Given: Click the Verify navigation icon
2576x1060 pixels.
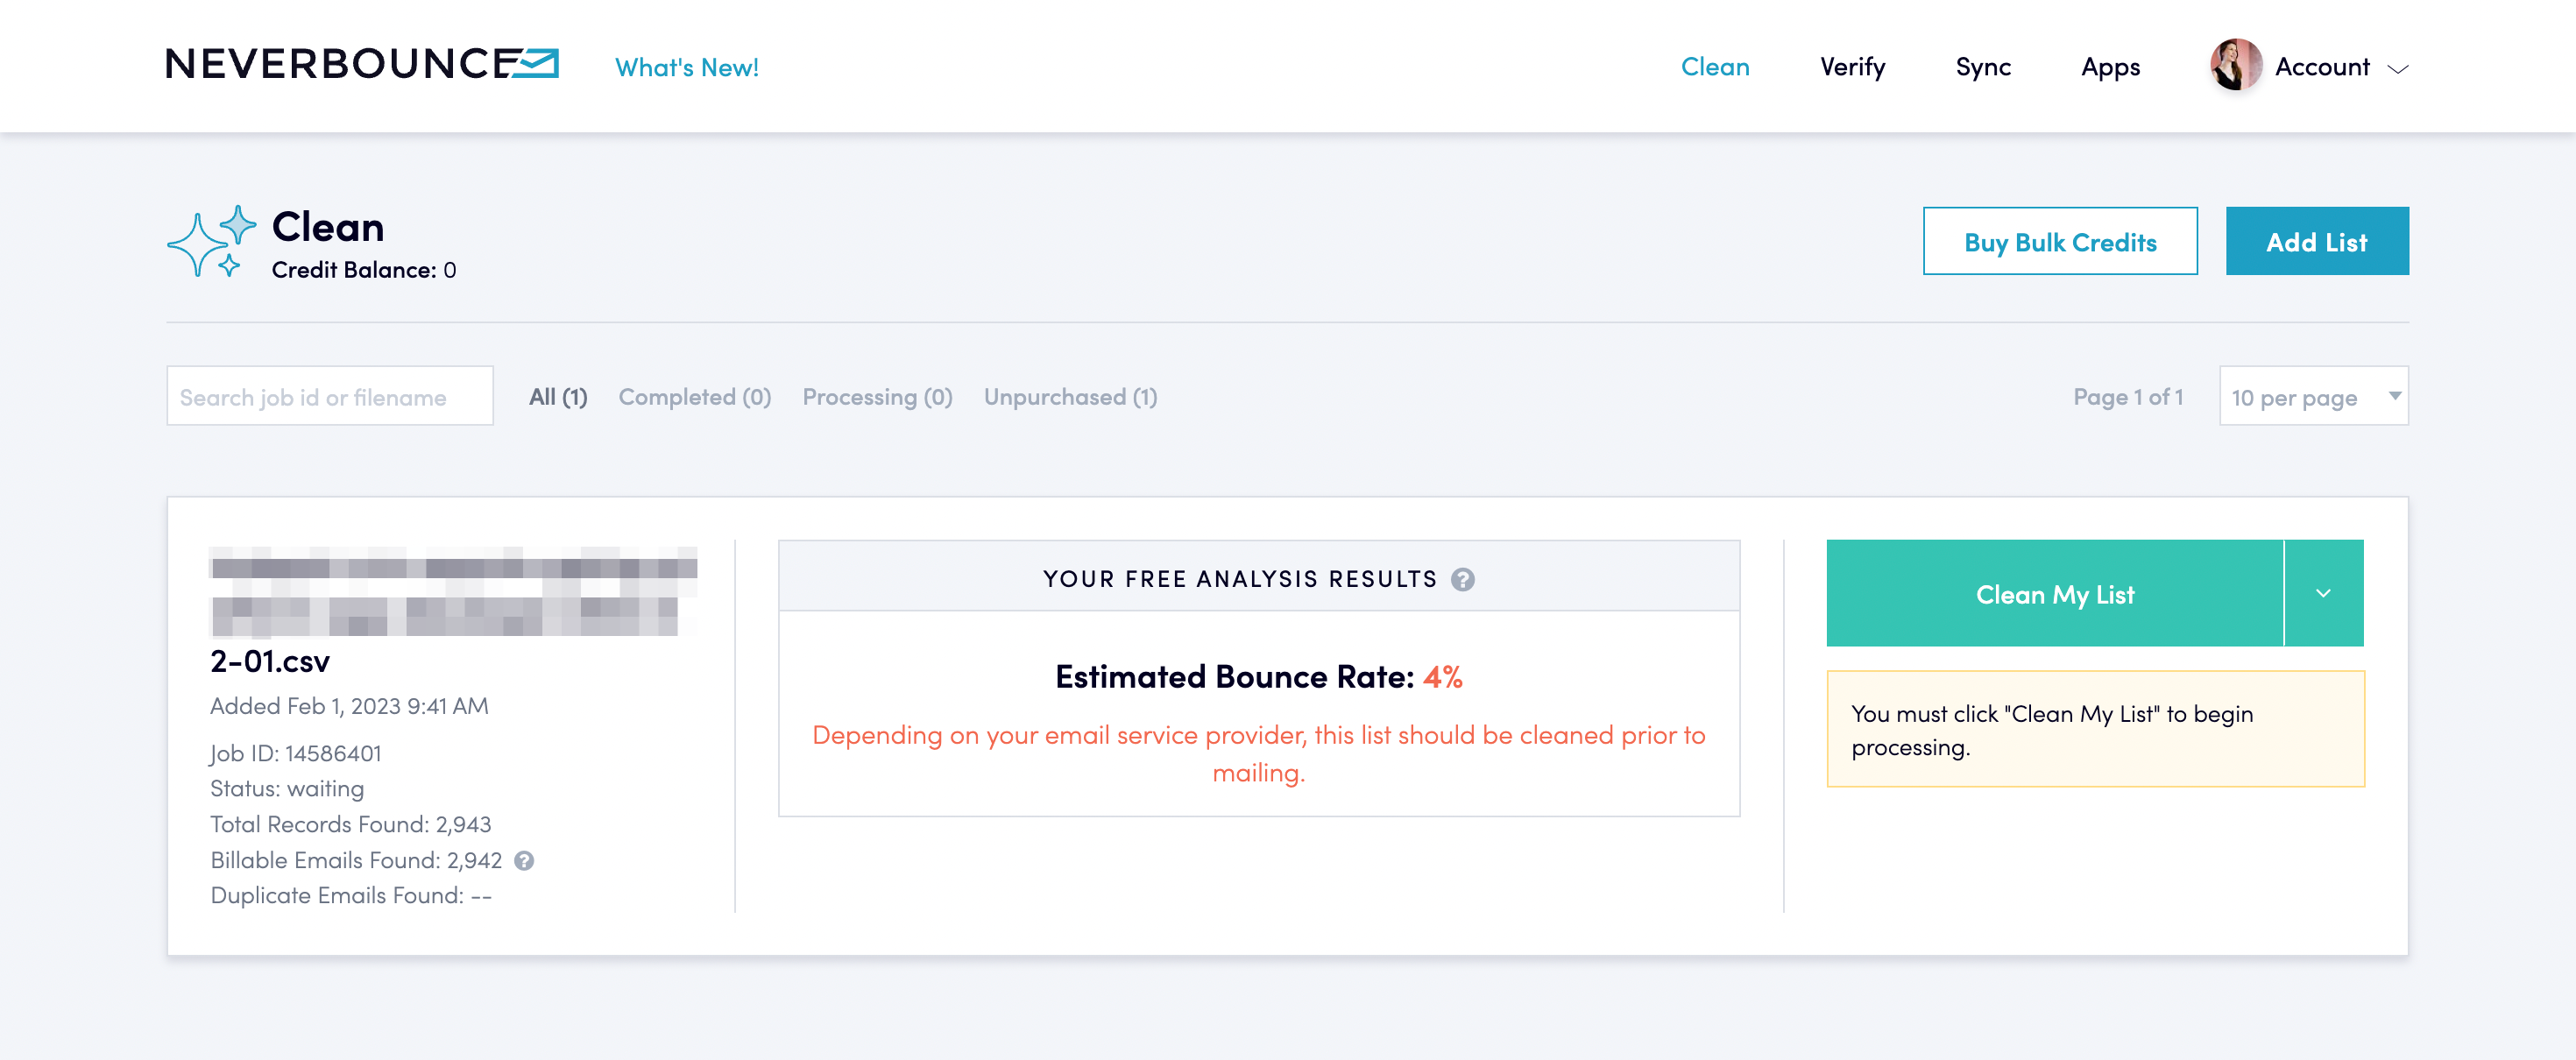Looking at the screenshot, I should (x=1851, y=66).
